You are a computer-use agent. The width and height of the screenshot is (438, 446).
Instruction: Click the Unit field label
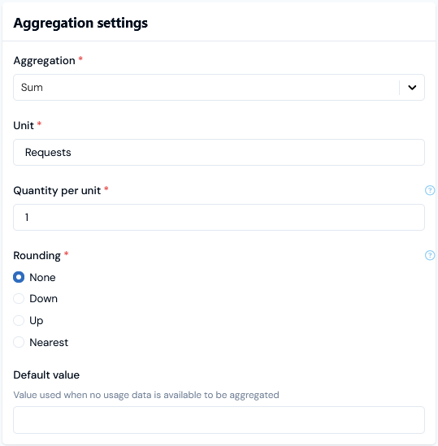pyautogui.click(x=24, y=125)
